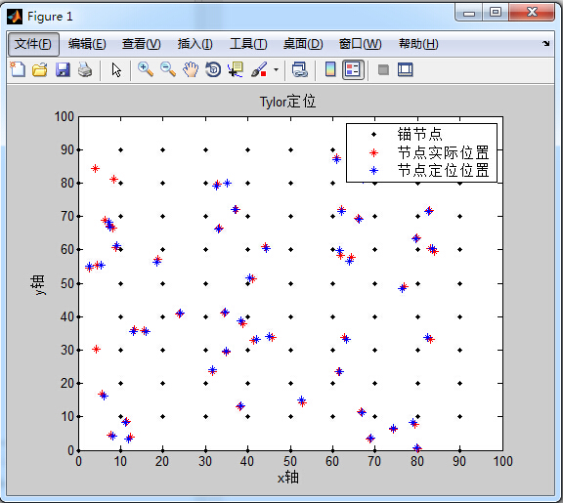Click the Brush/Select Data tool icon
This screenshot has width=563, height=503.
pos(258,69)
